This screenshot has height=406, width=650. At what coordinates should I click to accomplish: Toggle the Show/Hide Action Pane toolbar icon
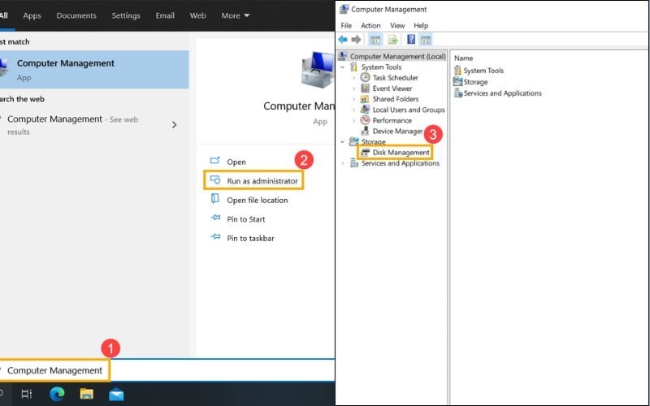coord(426,40)
